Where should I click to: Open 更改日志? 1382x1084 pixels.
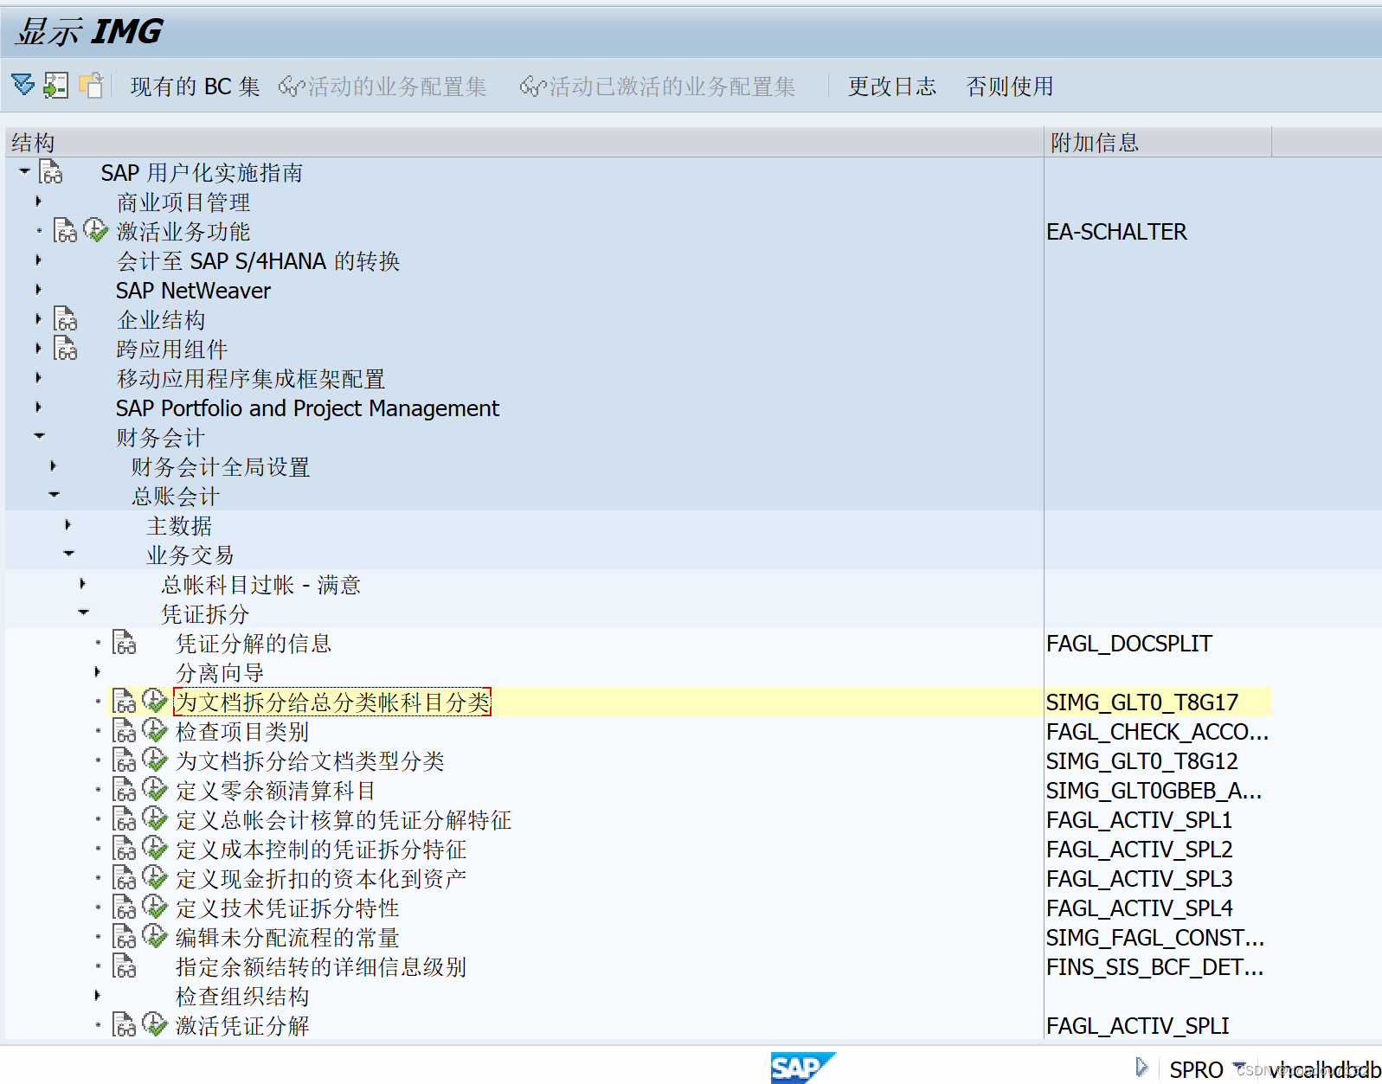891,87
